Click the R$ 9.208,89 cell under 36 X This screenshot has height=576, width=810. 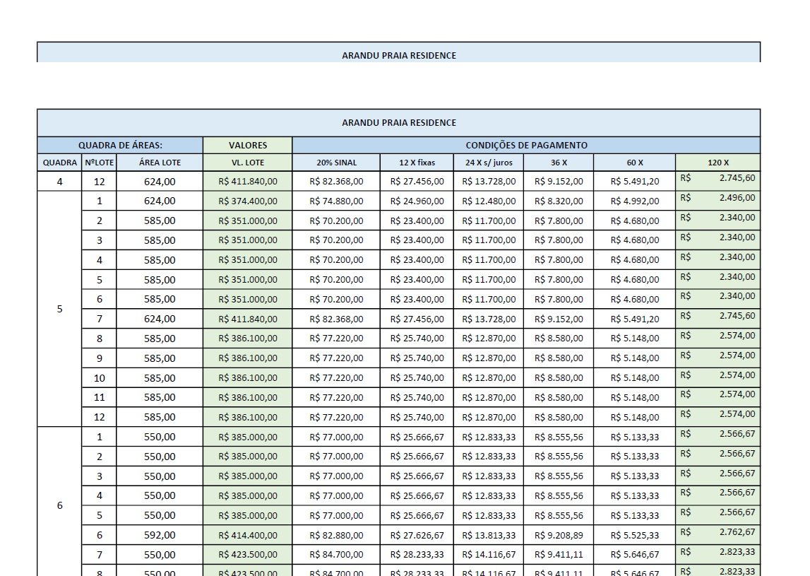point(559,535)
